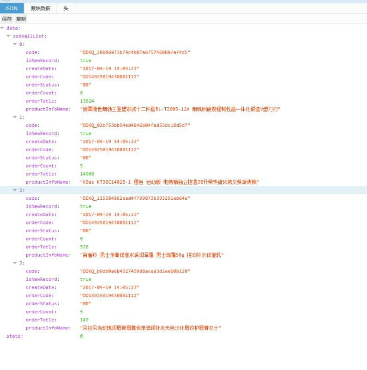Collapse item 1 twisty arrow
This screenshot has width=367, height=370.
point(15,117)
